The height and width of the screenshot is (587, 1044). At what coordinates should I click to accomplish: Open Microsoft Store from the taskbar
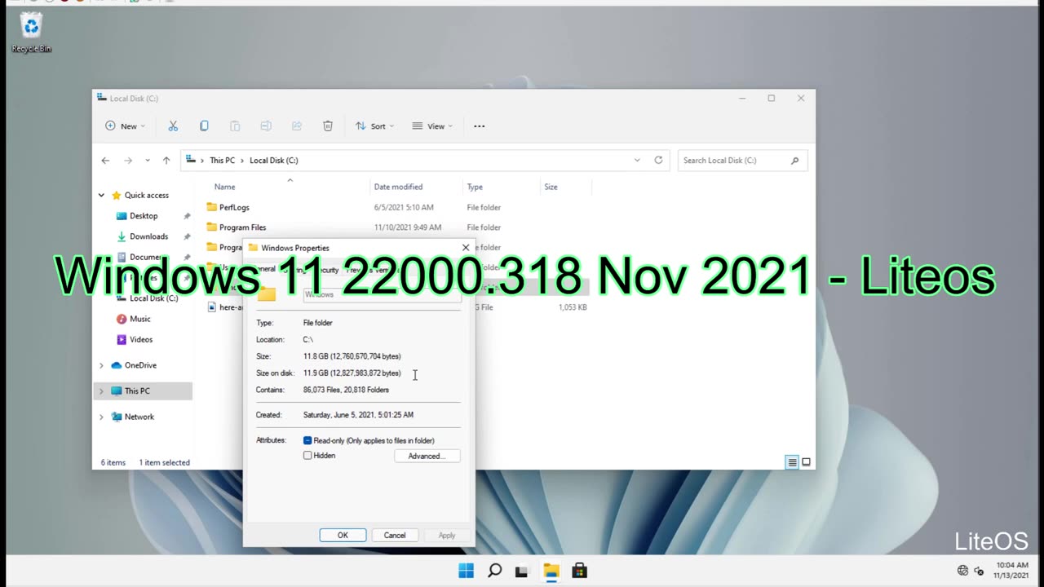(x=579, y=571)
